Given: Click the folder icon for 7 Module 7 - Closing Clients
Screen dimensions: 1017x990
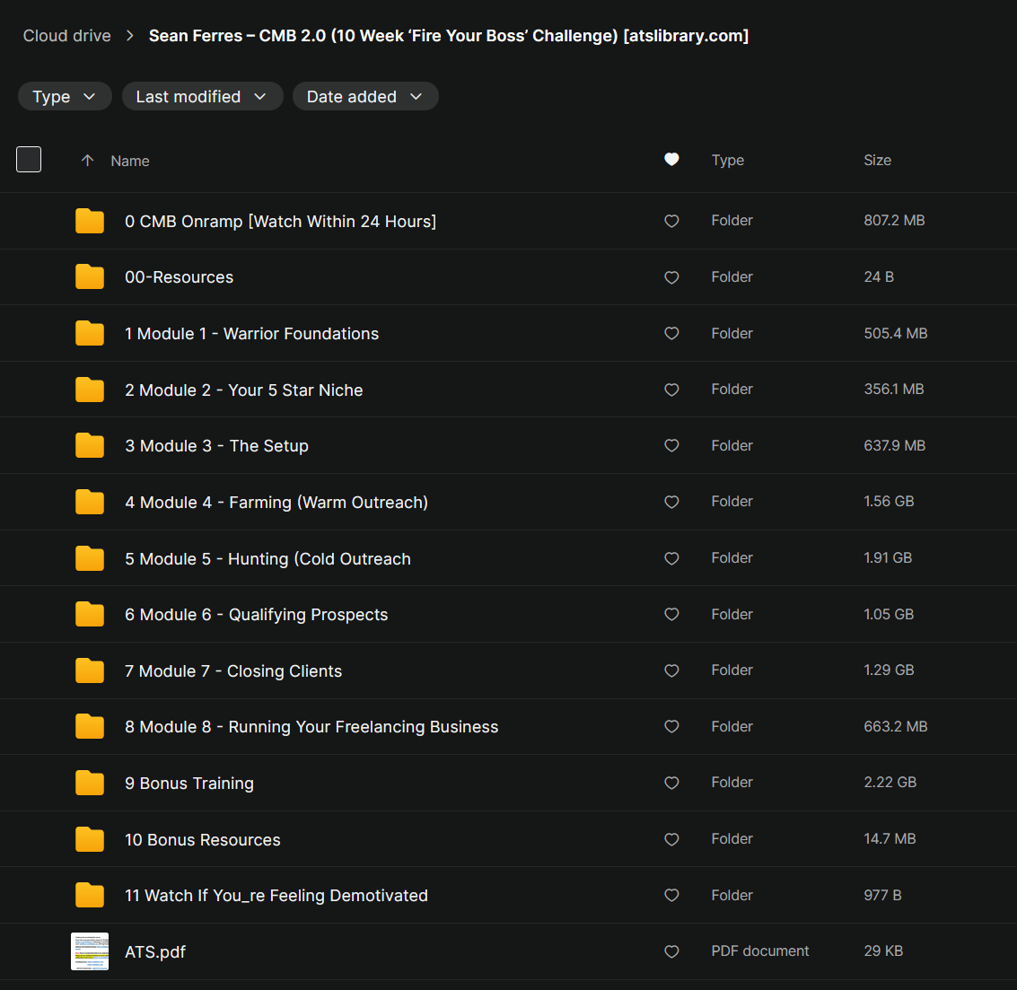Looking at the screenshot, I should tap(90, 670).
